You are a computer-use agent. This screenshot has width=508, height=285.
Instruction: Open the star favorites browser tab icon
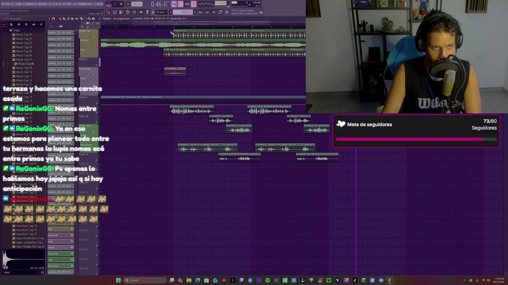pyautogui.click(x=41, y=25)
